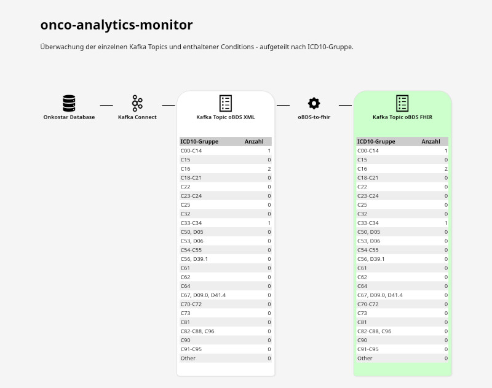The image size is (492, 388).
Task: Select row 'C64' in oBDS XML table
Action: point(226,286)
